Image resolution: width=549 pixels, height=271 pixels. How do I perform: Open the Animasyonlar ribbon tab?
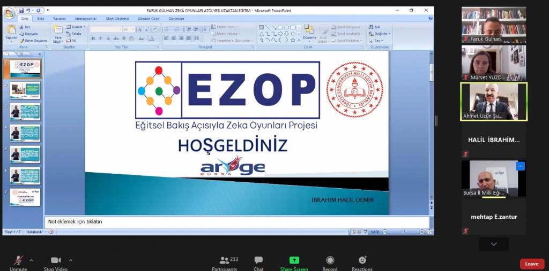coord(85,19)
